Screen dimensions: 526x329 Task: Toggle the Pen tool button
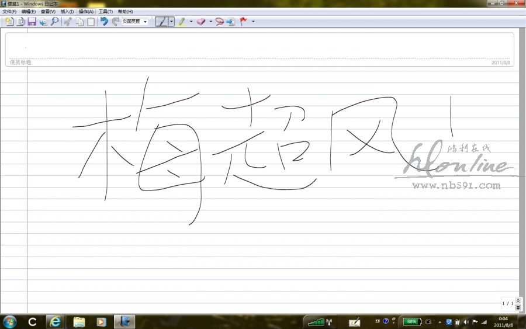point(161,22)
